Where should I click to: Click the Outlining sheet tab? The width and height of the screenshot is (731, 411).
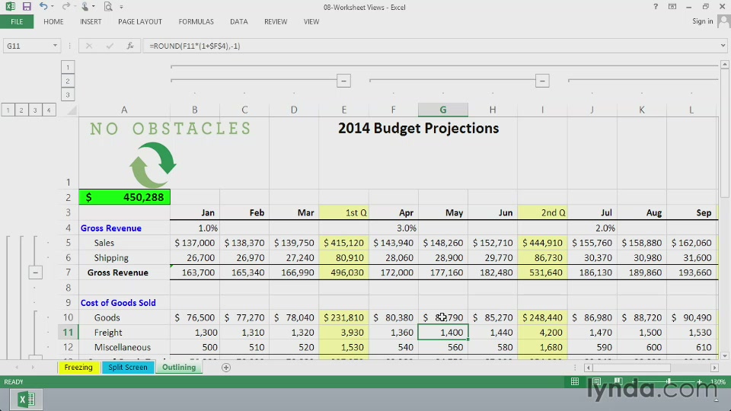[179, 367]
